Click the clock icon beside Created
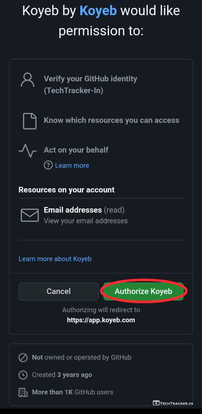Screen dimensions: 202x414 [23, 375]
